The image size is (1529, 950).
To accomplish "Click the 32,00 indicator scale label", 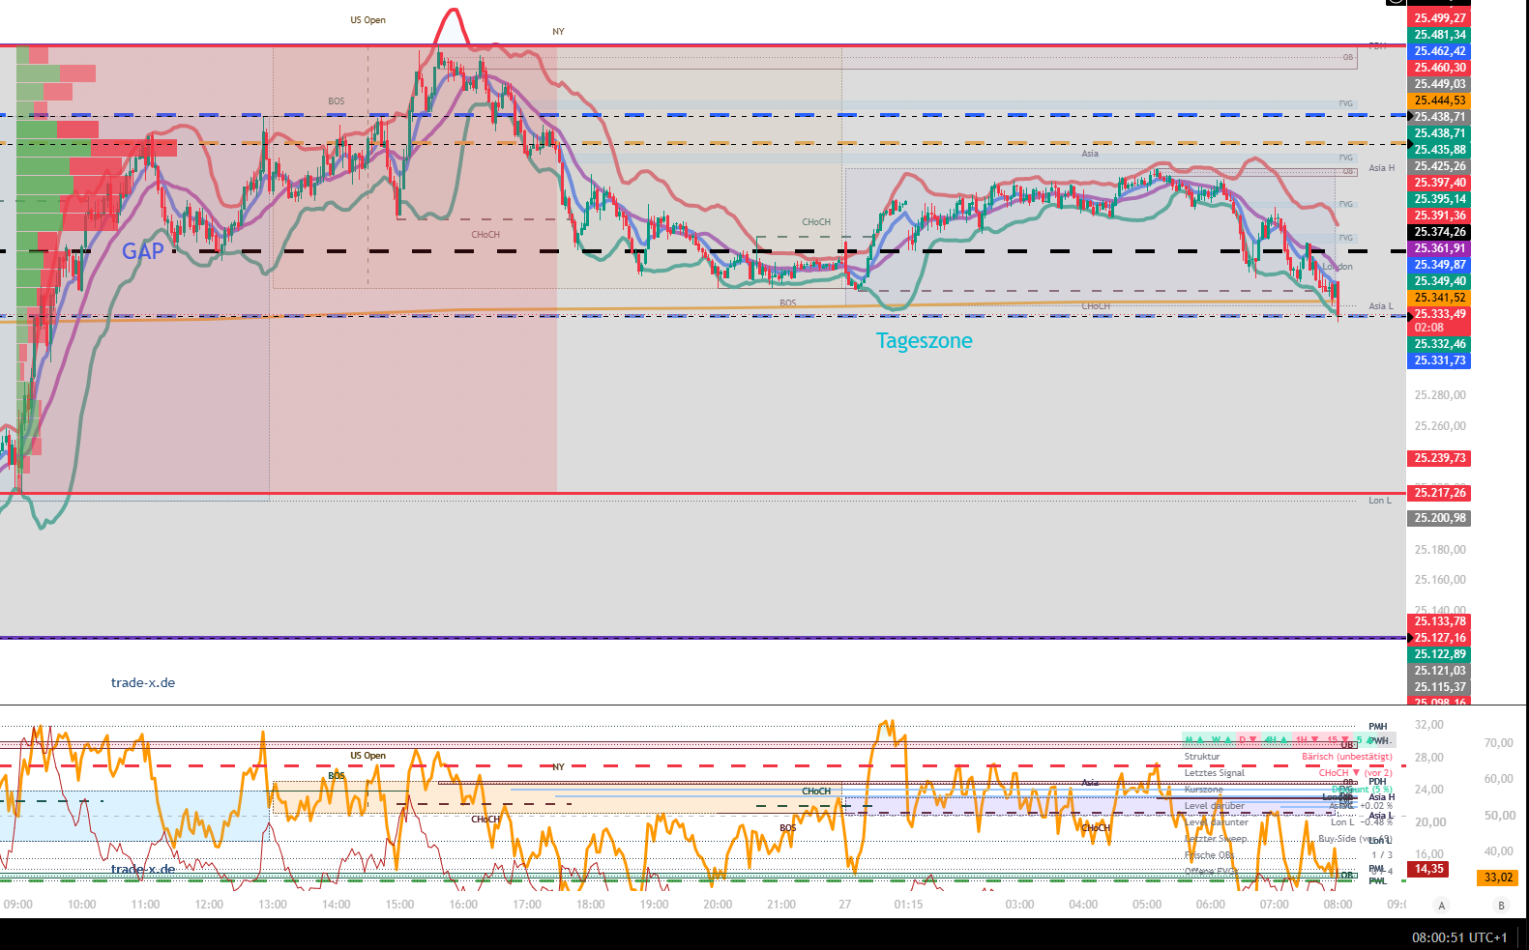I will click(1428, 725).
